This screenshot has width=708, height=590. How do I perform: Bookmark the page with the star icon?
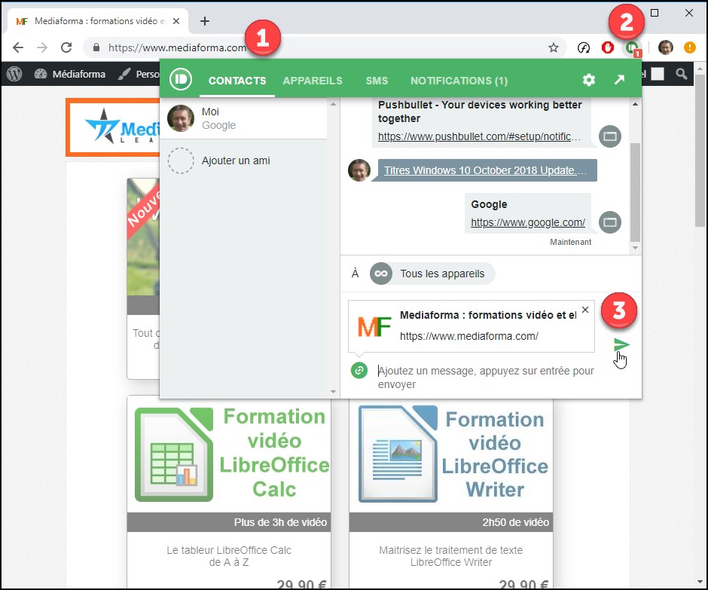pos(554,47)
